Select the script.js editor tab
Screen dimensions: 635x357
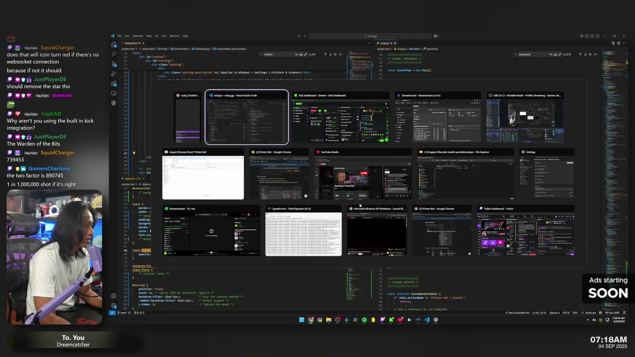(385, 43)
